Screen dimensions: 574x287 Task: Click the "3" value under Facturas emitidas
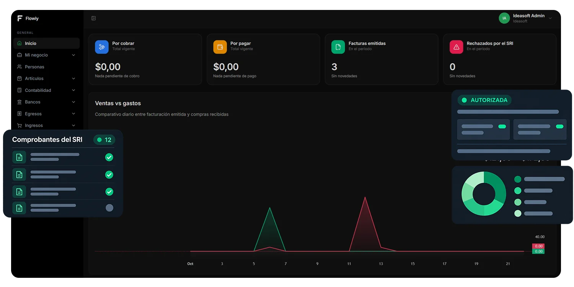pyautogui.click(x=334, y=67)
